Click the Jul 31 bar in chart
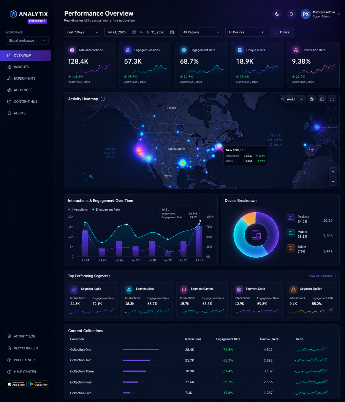 199,241
